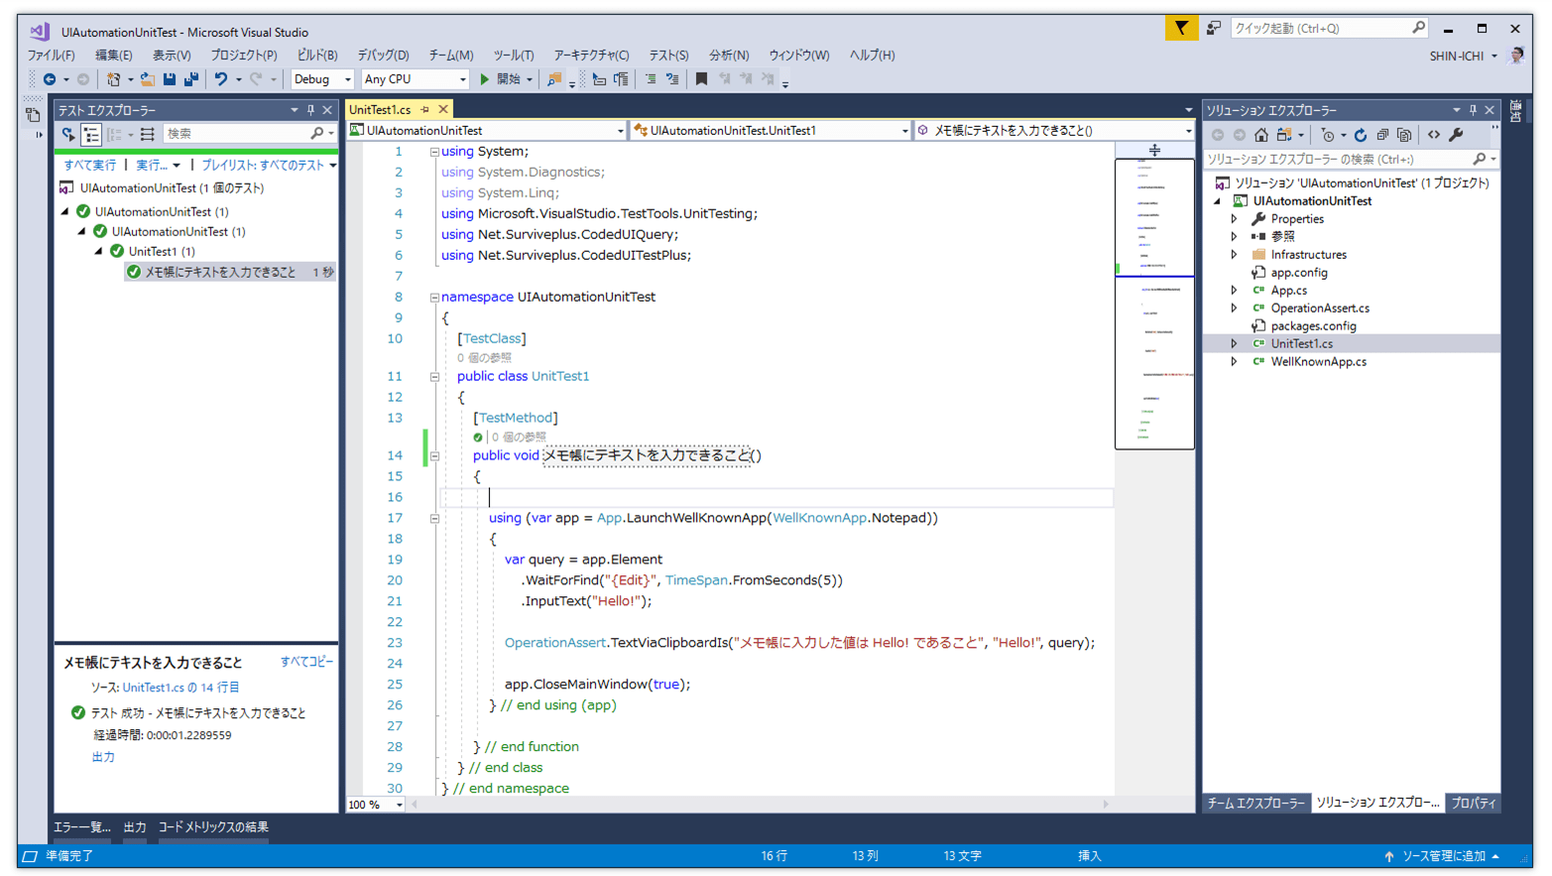Click the New Project toolbar icon
This screenshot has height=876, width=1552.
click(113, 79)
